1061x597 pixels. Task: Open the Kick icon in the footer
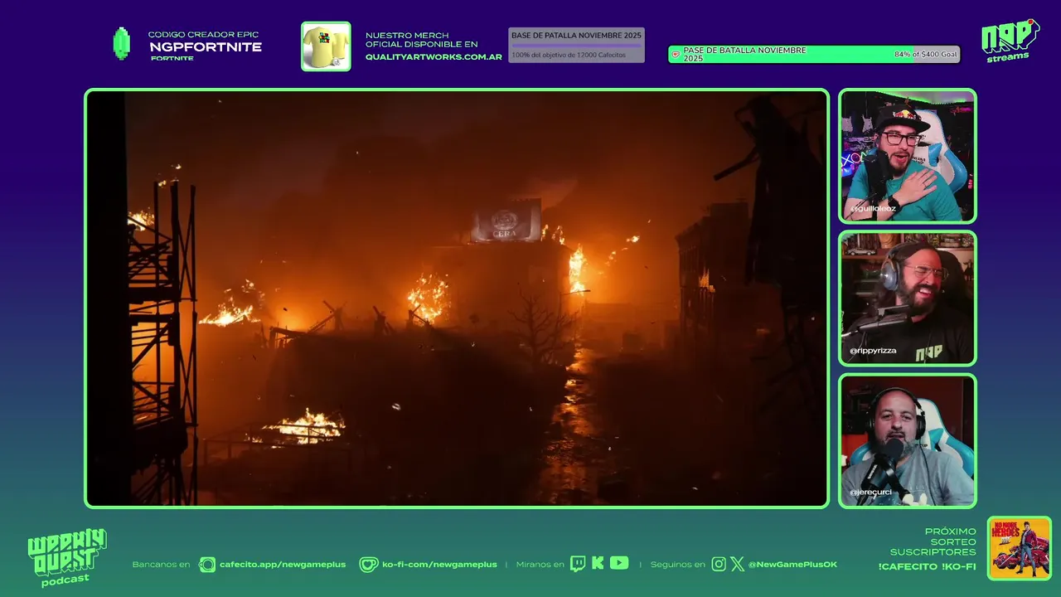[x=598, y=563]
